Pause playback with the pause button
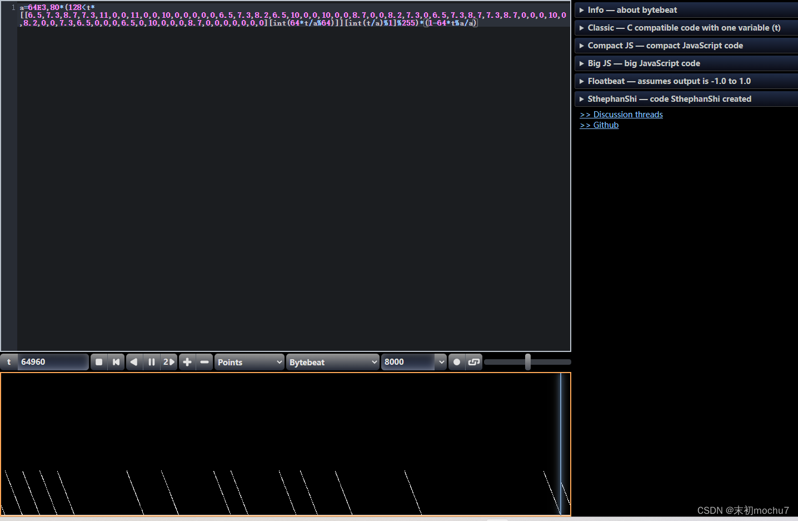Viewport: 798px width, 521px height. click(151, 362)
